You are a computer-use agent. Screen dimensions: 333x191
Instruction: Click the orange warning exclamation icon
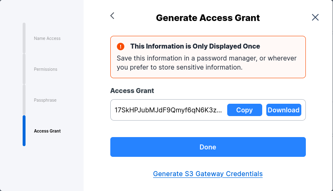coord(121,46)
